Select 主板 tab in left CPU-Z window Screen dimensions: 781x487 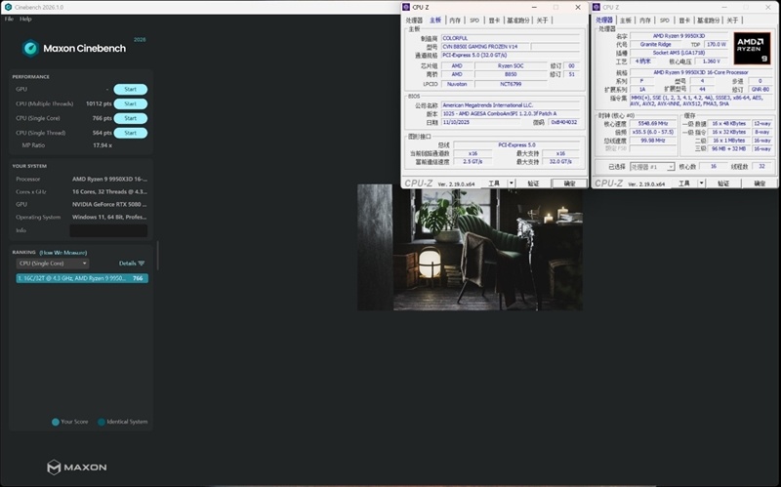tap(435, 20)
